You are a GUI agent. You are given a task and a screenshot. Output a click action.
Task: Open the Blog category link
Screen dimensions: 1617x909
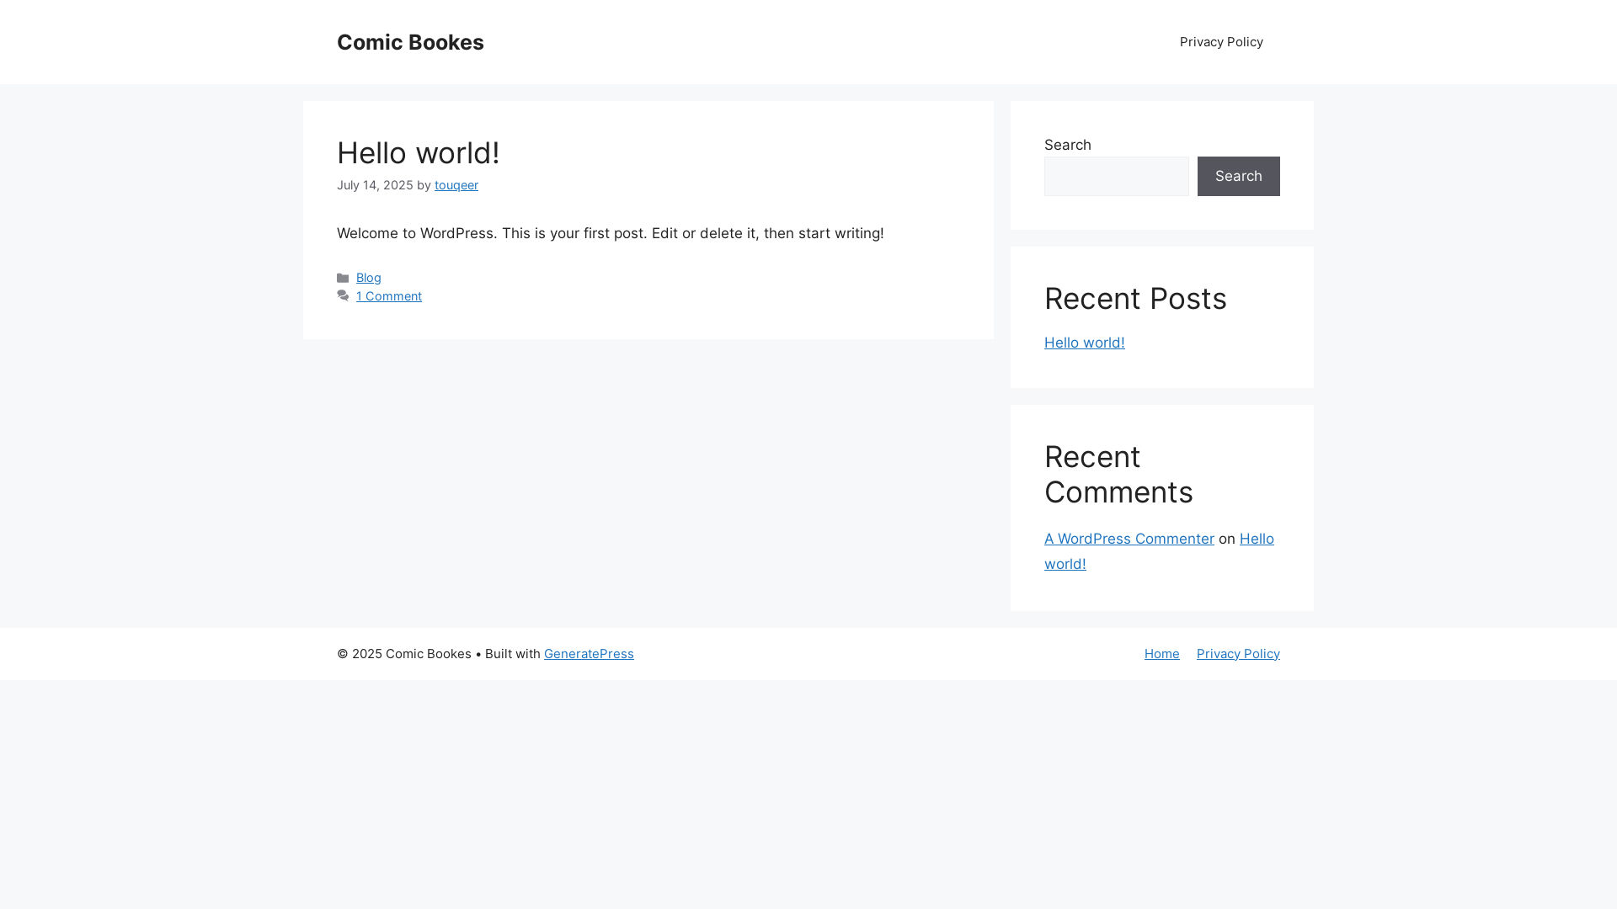tap(369, 278)
